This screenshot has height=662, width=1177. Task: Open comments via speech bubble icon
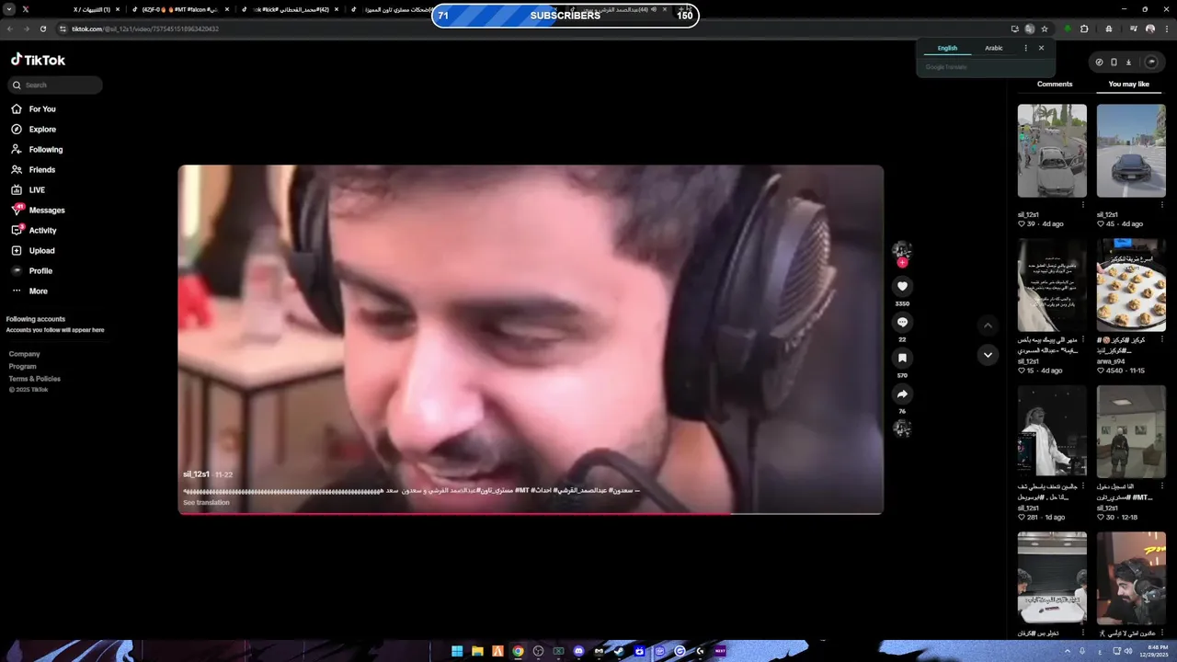(x=902, y=322)
